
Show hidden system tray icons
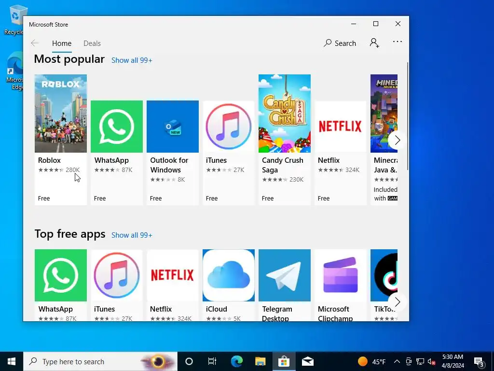tap(397, 361)
